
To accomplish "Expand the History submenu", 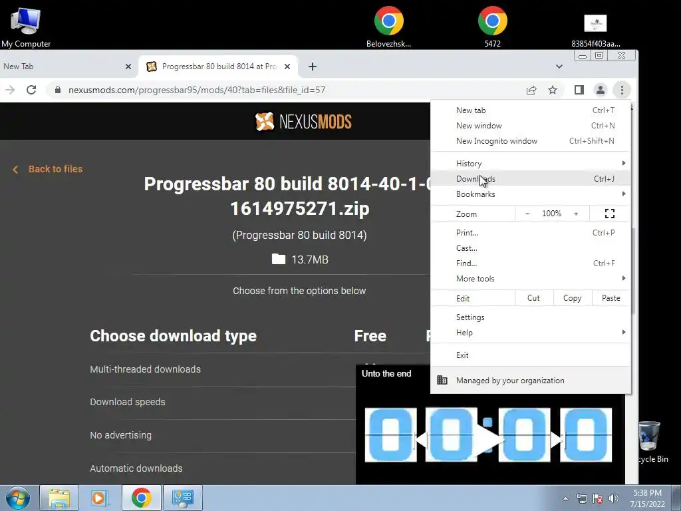I will [531, 164].
